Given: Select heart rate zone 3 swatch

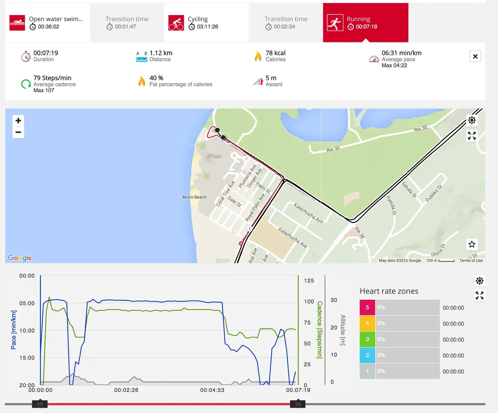Looking at the screenshot, I should (367, 339).
